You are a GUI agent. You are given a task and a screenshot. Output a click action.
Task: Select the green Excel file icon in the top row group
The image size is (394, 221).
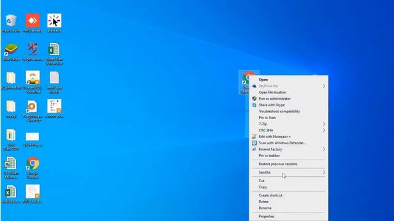pos(54,49)
